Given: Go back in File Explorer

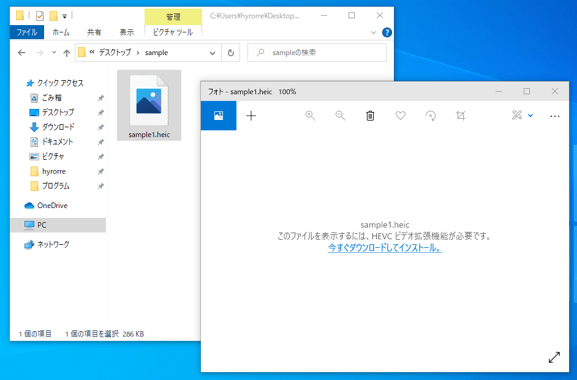Looking at the screenshot, I should pyautogui.click(x=21, y=53).
